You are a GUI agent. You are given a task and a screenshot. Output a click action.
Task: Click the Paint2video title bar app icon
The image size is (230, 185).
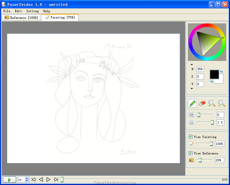(x=4, y=4)
